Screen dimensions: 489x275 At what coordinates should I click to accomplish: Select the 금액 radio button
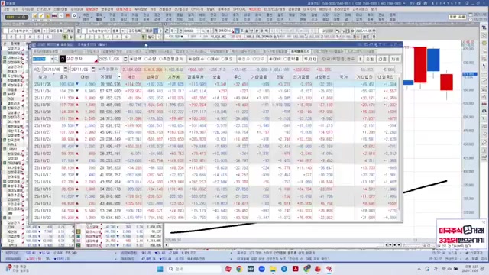pos(136,59)
